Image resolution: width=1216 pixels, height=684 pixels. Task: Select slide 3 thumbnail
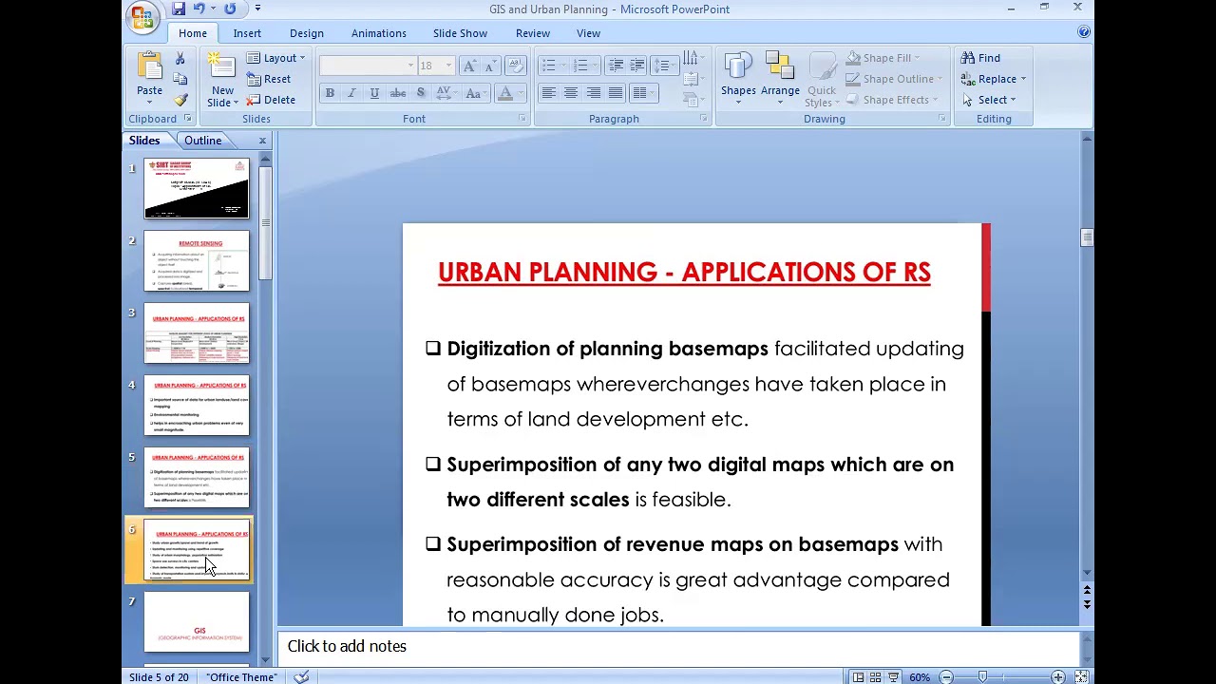197,332
